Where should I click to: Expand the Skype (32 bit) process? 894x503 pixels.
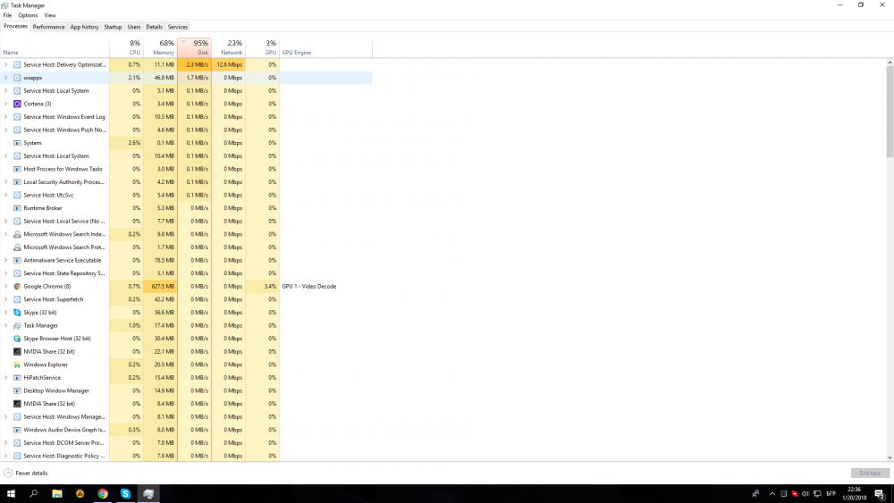(5, 313)
